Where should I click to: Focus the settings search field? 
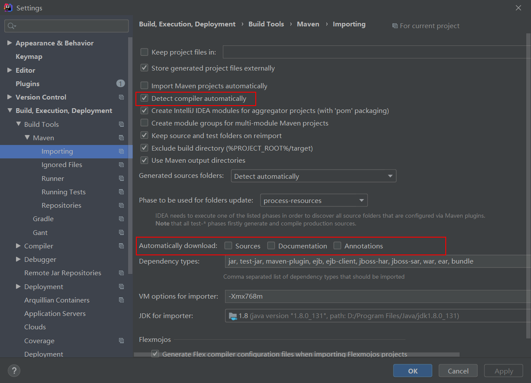click(x=67, y=26)
